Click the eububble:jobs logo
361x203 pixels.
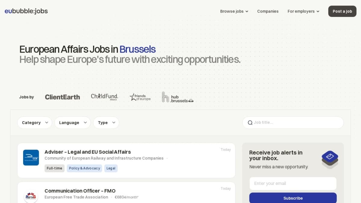[x=26, y=11]
